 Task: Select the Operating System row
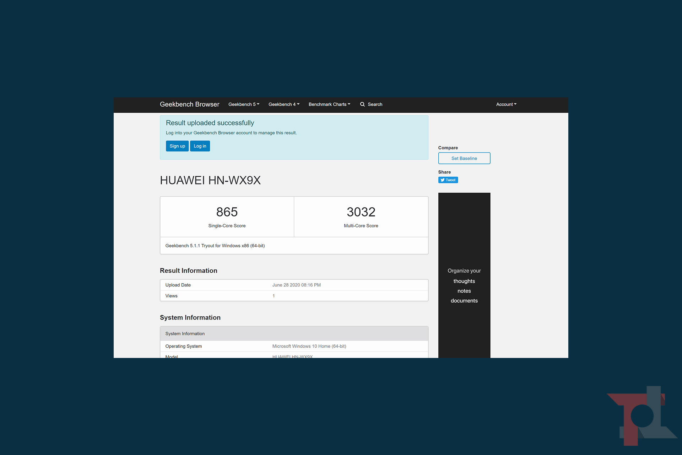[294, 346]
